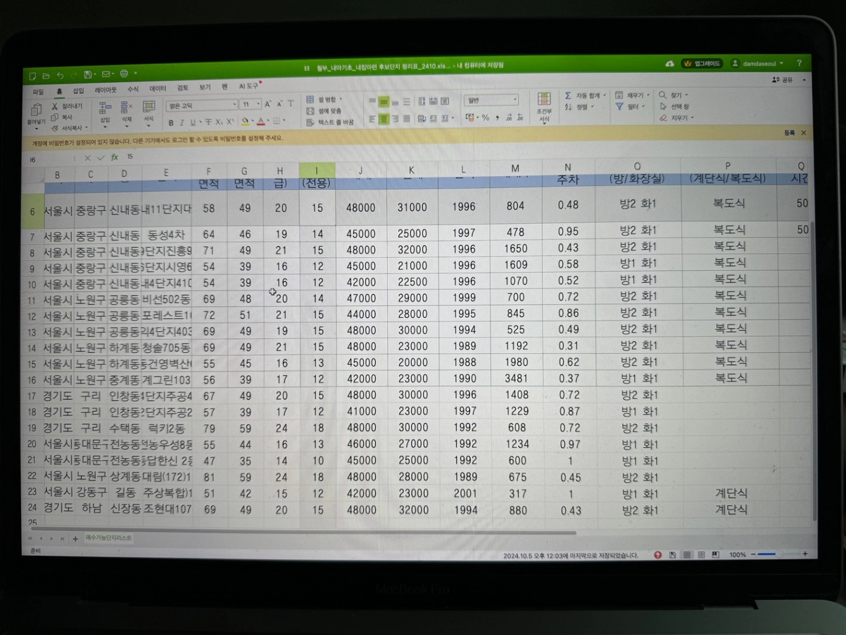
Task: Click the AutoSum sigma icon
Action: pos(568,96)
